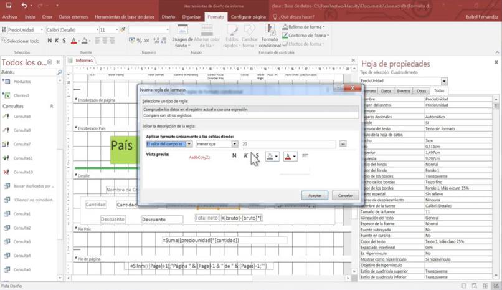Open the Relleno de forma dropdown
The image size is (502, 290).
[x=303, y=27]
